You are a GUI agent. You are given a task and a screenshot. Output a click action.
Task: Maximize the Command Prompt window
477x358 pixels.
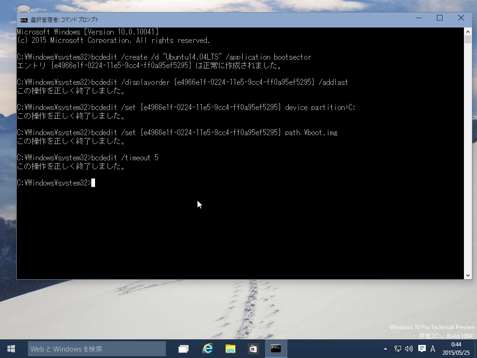(440, 18)
